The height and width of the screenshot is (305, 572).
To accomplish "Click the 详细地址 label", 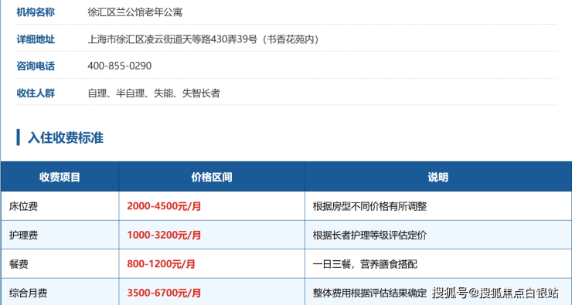I will pos(36,39).
